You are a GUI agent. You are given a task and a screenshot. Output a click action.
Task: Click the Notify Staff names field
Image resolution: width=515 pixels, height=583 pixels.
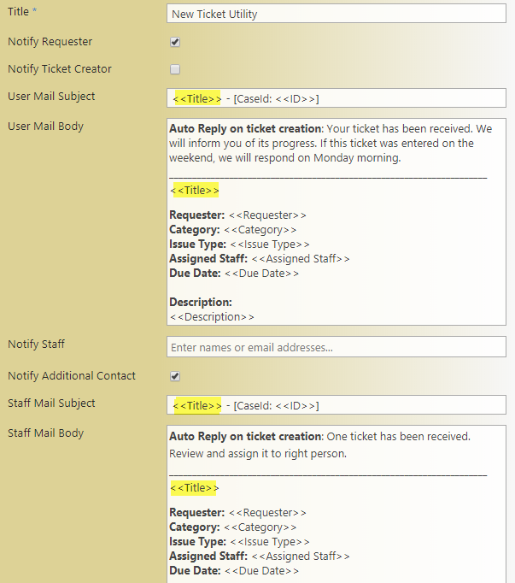coord(337,347)
